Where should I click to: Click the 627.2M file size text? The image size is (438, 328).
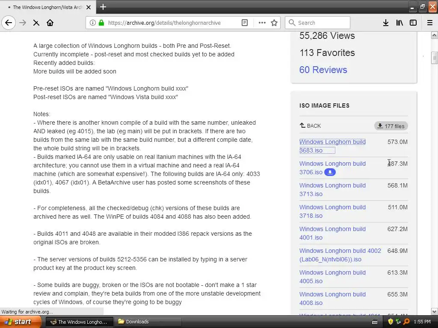tap(397, 229)
